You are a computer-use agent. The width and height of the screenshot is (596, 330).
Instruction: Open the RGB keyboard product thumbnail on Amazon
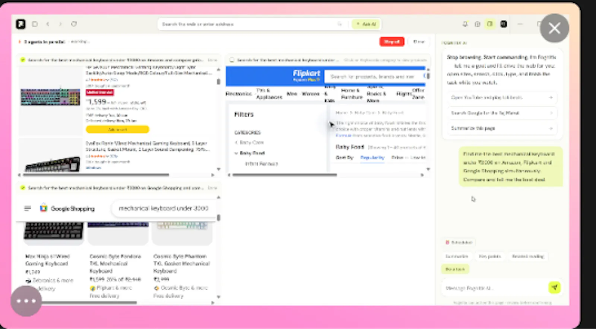tap(50, 97)
